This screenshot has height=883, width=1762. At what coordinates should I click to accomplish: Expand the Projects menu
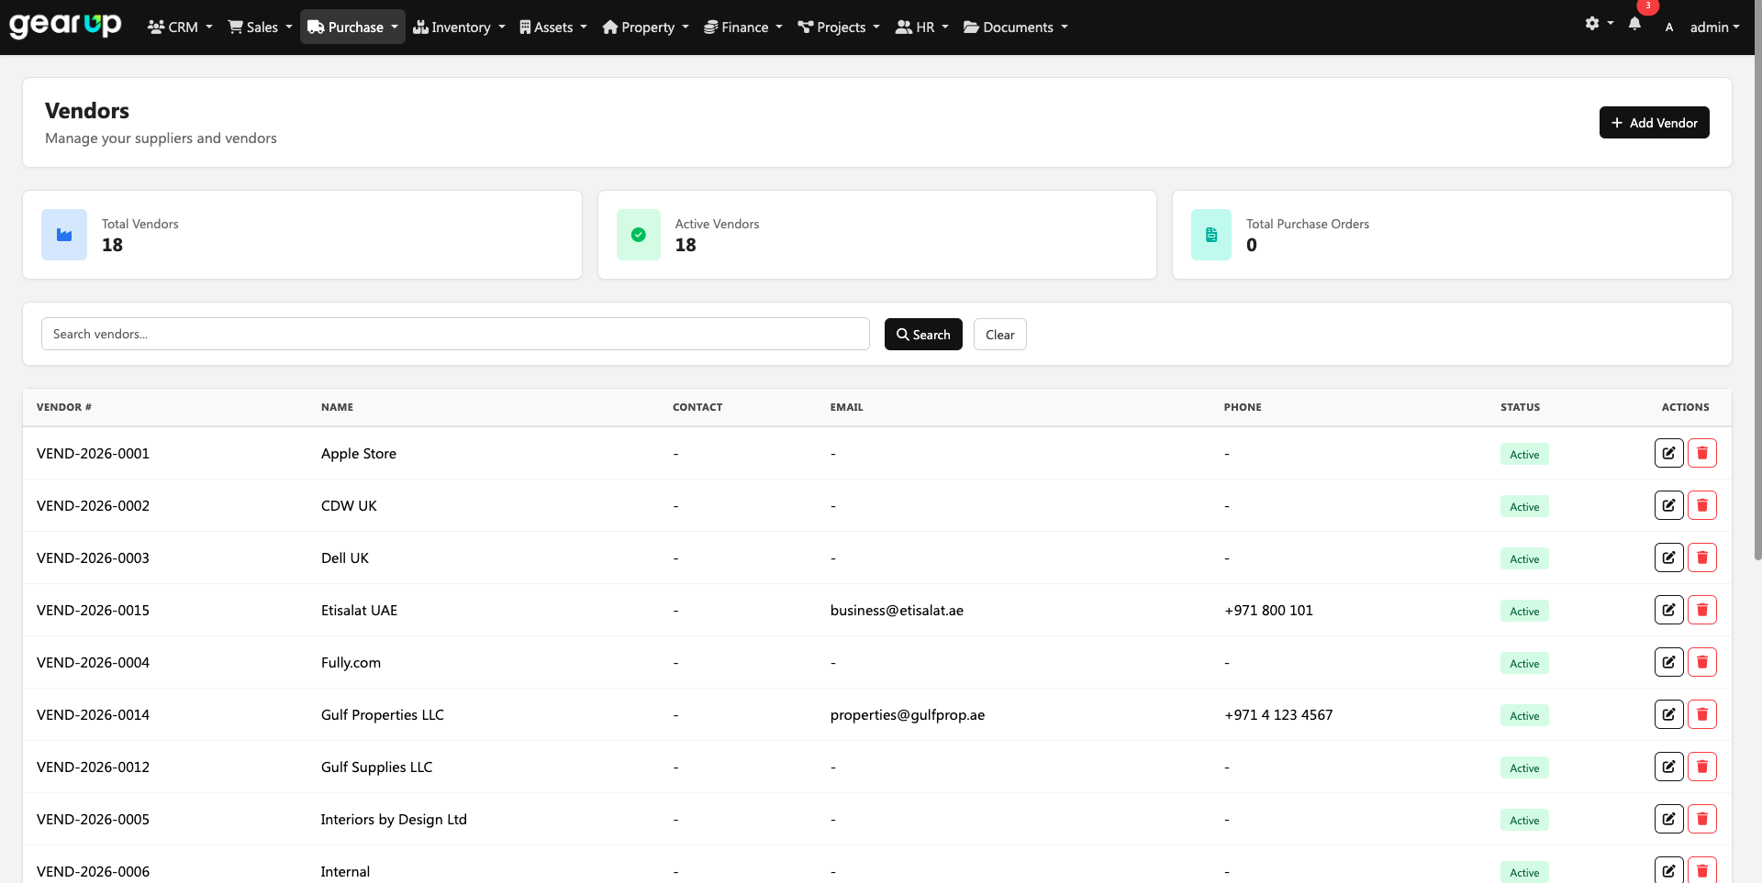[839, 28]
